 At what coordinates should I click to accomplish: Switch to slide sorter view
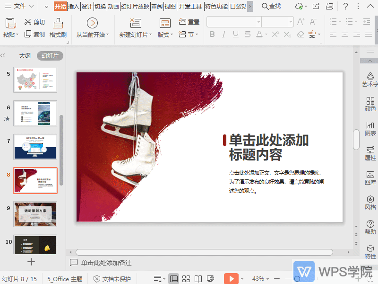[x=186, y=279]
